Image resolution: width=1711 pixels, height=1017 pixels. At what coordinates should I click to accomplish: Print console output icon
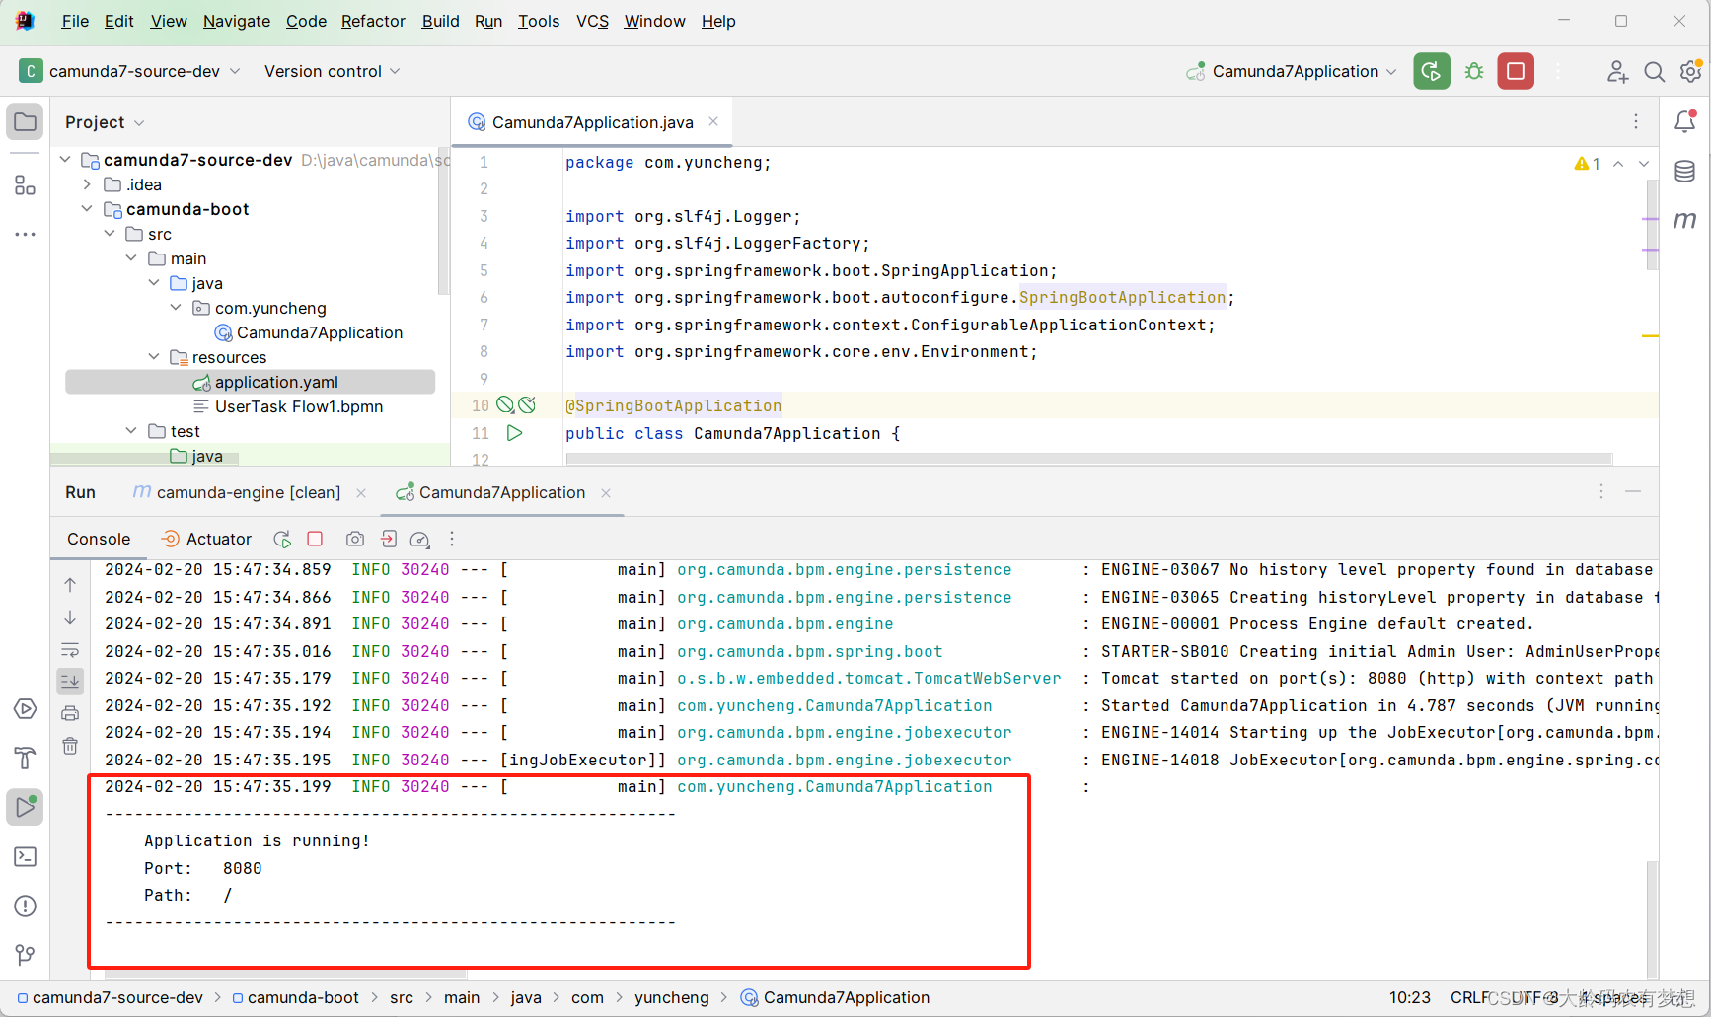70,713
